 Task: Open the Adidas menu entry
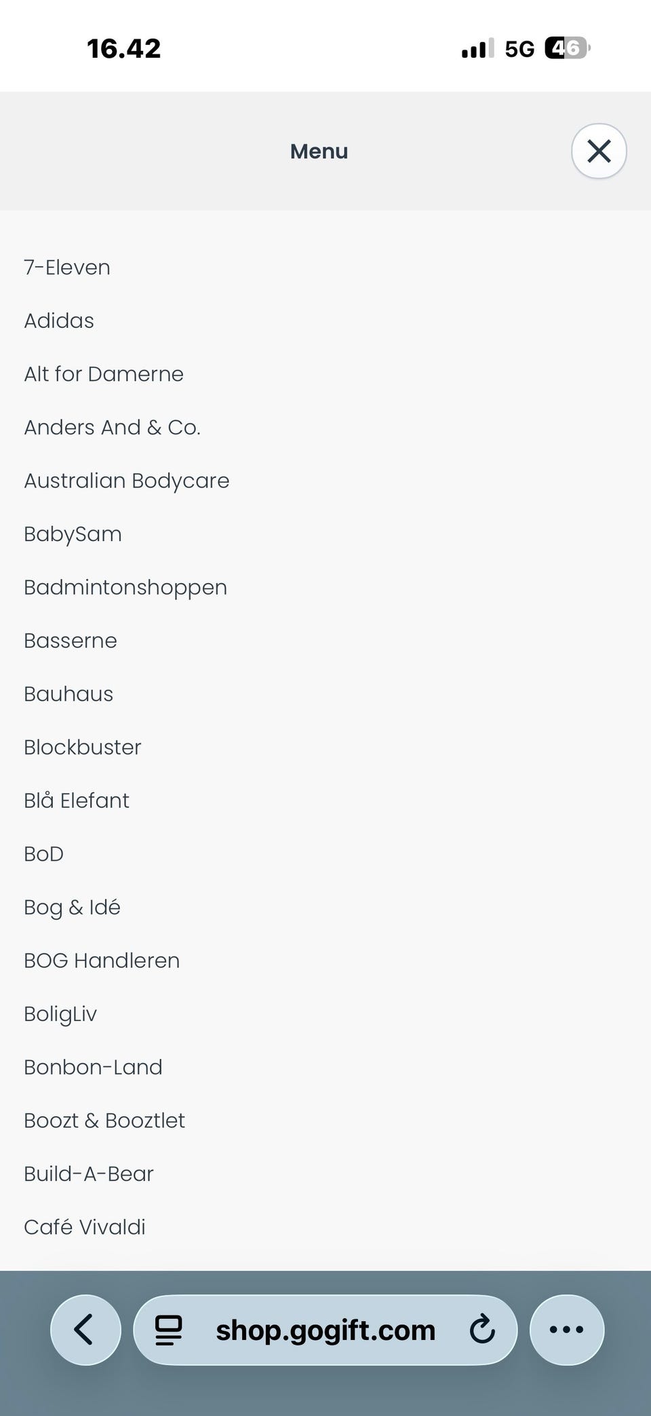point(59,320)
